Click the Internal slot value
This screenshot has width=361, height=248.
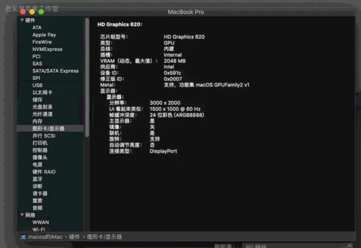pyautogui.click(x=172, y=55)
